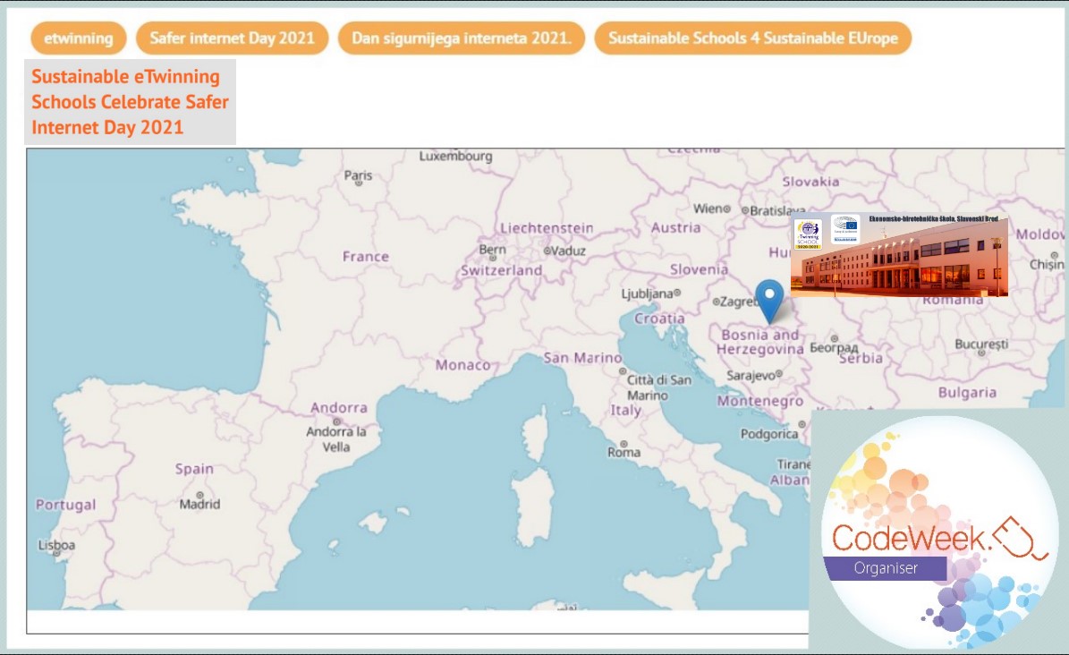Click Sustainable Schools 4 Sustainable EUrope tag
This screenshot has width=1069, height=655.
click(x=752, y=38)
